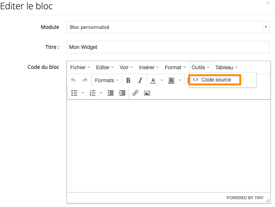The height and width of the screenshot is (207, 275).
Task: Insert a link with the chain icon
Action: click(x=135, y=93)
